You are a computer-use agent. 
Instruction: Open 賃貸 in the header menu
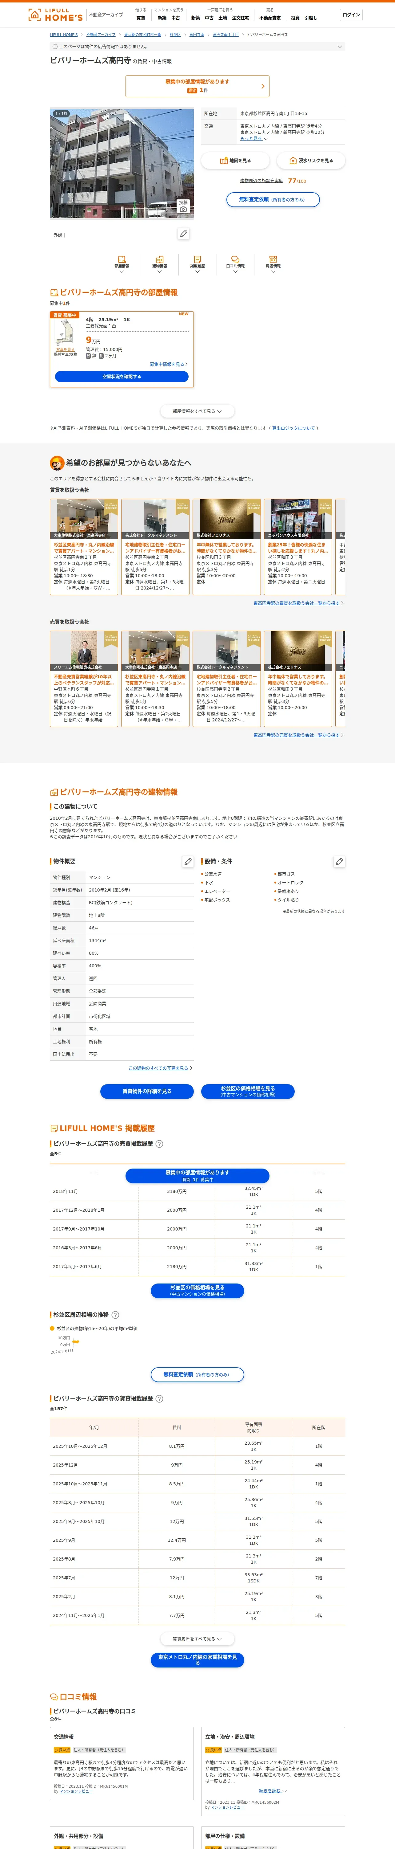[141, 18]
